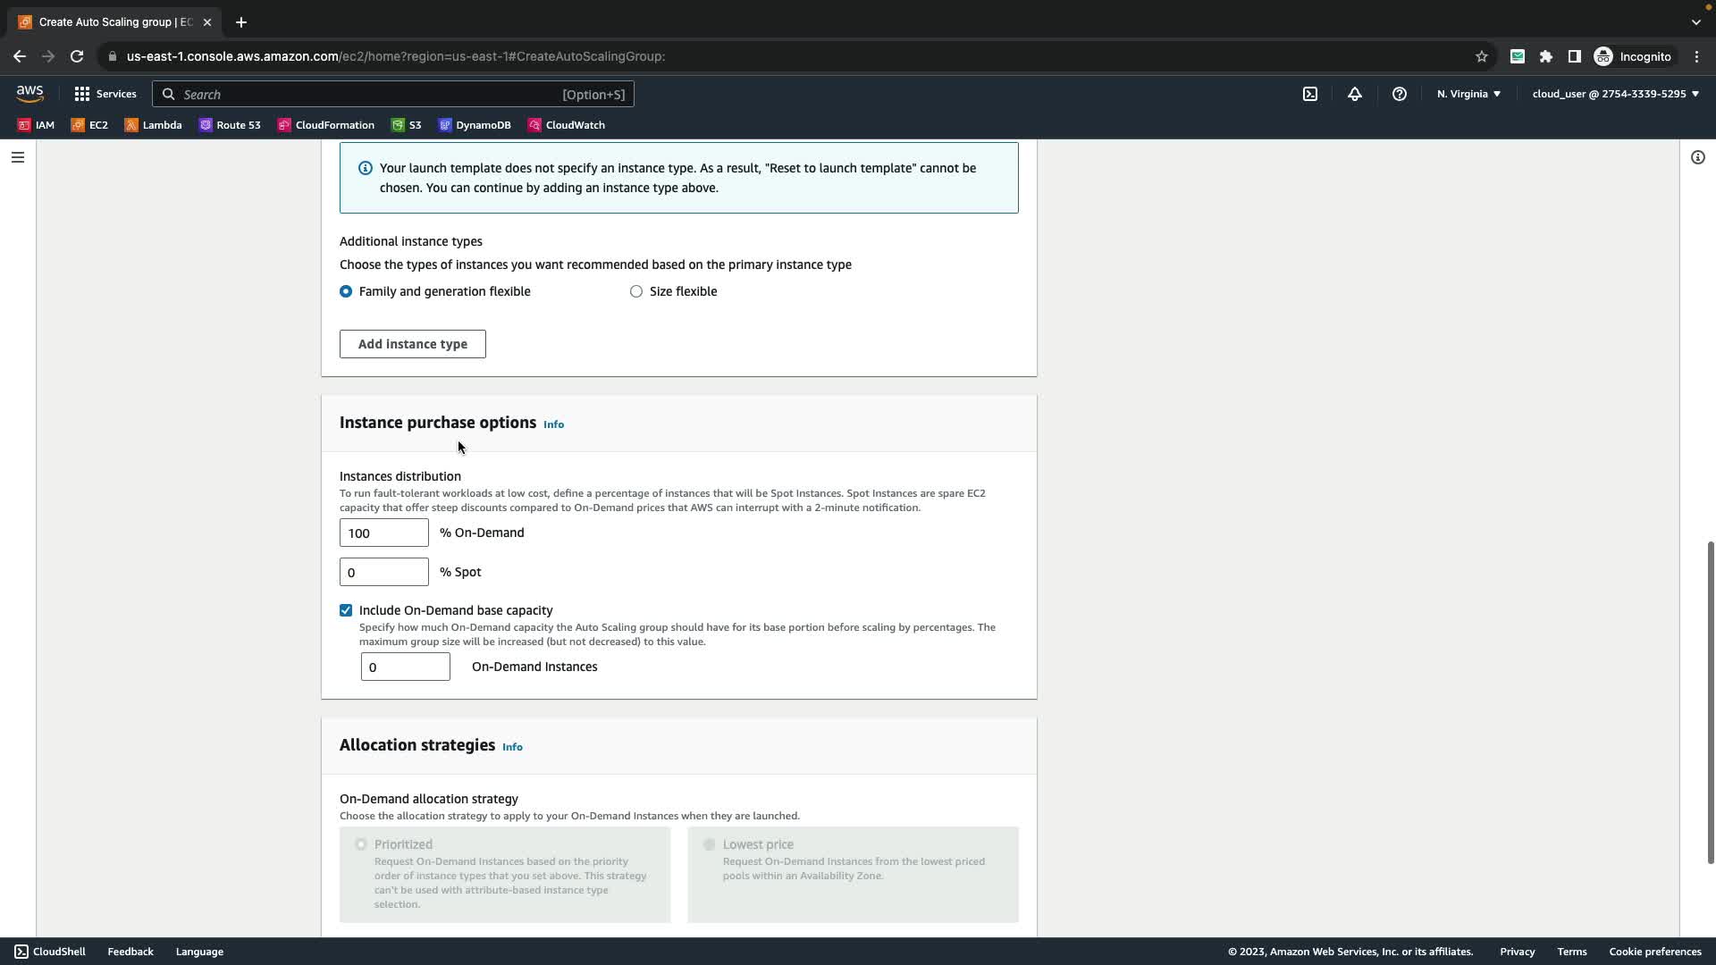The width and height of the screenshot is (1716, 965).
Task: Open the notifications bell
Action: click(1355, 94)
